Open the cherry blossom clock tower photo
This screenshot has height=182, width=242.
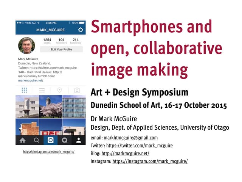[x=51, y=107]
